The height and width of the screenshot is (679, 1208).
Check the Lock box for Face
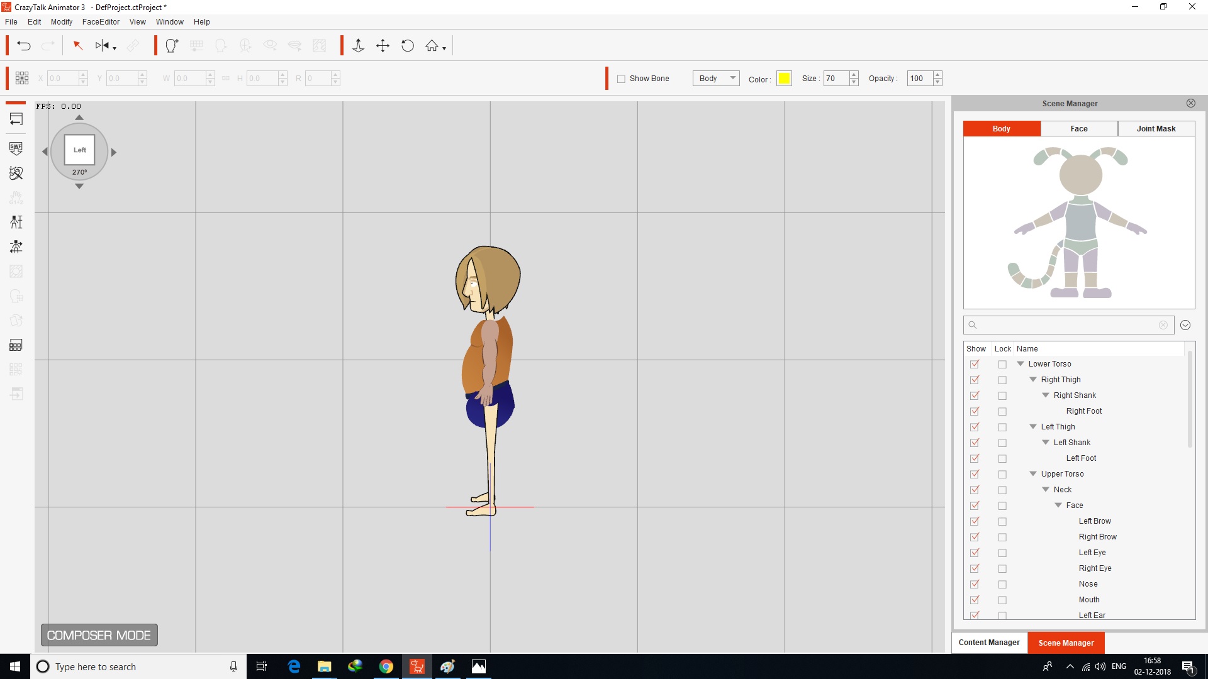[x=1002, y=506]
